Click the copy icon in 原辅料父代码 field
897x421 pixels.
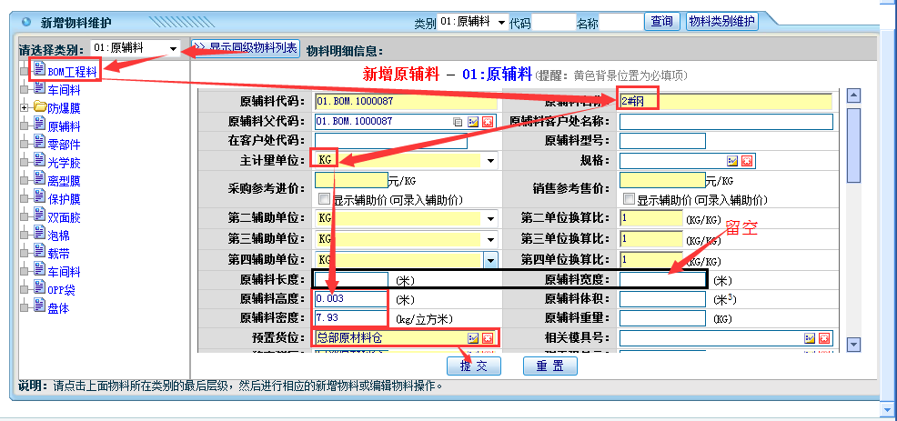[x=457, y=122]
